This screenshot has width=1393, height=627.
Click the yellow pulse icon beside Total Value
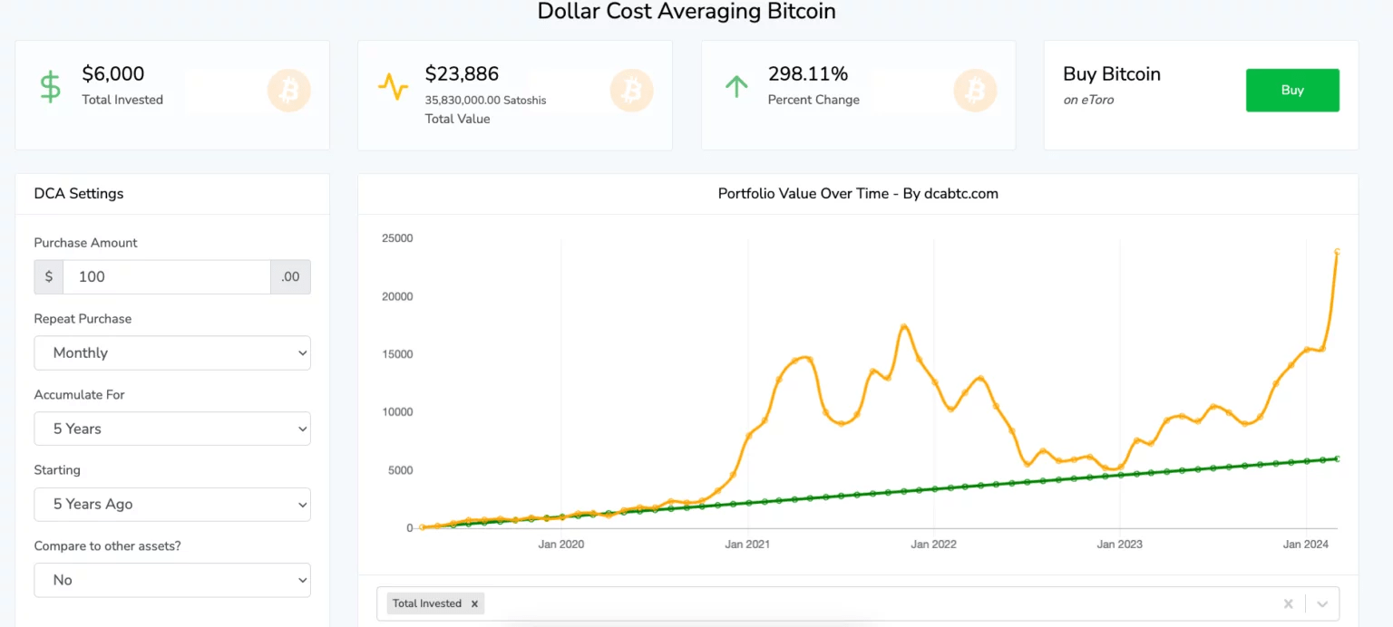[394, 87]
